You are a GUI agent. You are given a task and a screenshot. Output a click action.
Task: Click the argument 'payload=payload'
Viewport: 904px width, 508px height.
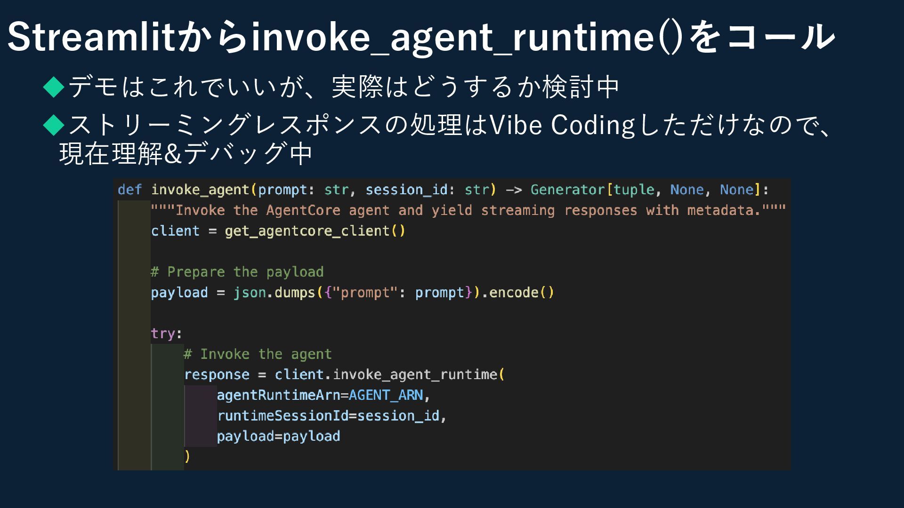(278, 437)
